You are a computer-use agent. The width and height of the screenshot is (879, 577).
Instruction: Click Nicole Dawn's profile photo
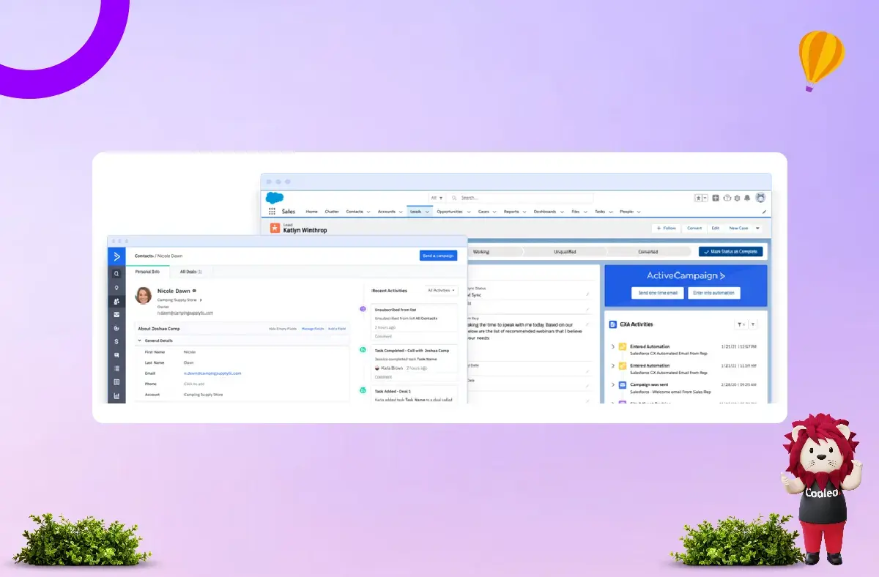pyautogui.click(x=144, y=295)
